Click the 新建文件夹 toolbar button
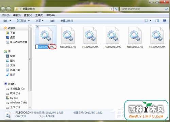This screenshot has height=122, width=170. coord(67,21)
